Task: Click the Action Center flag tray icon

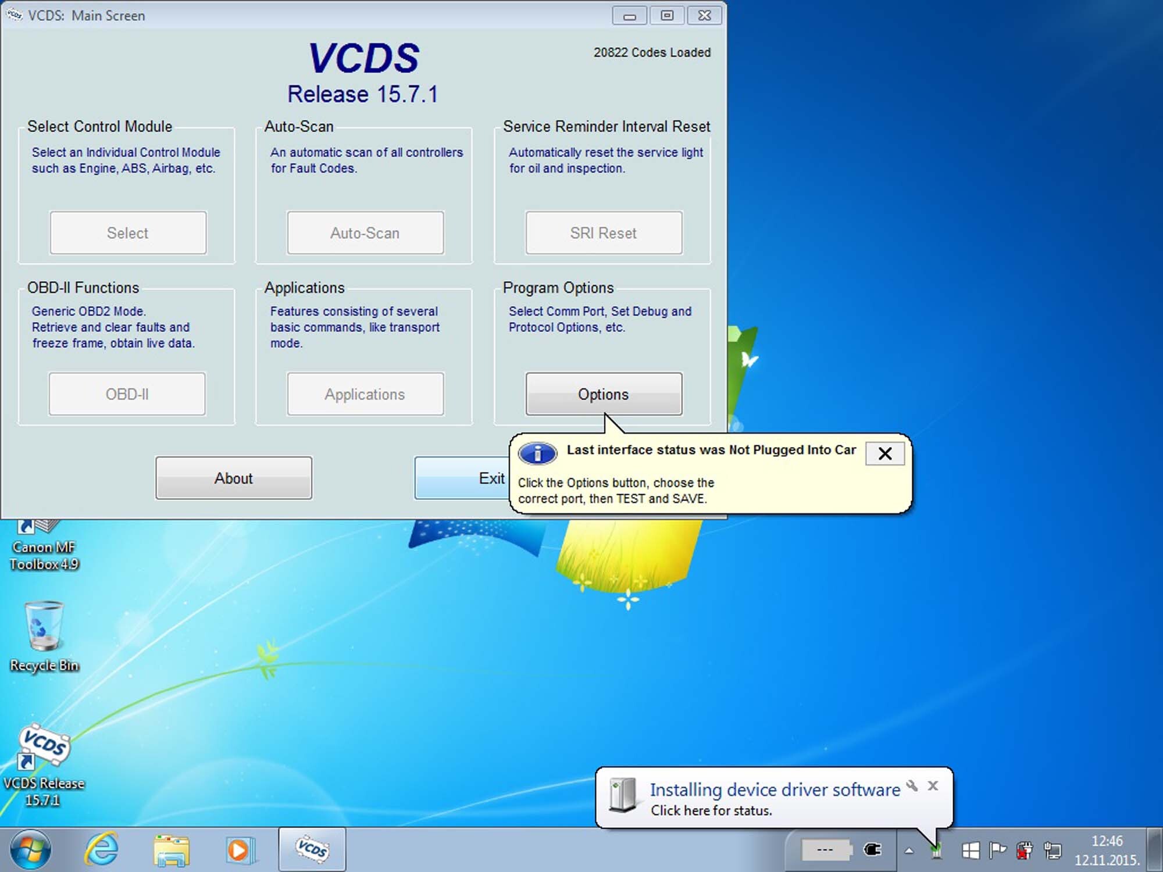Action: pos(997,850)
